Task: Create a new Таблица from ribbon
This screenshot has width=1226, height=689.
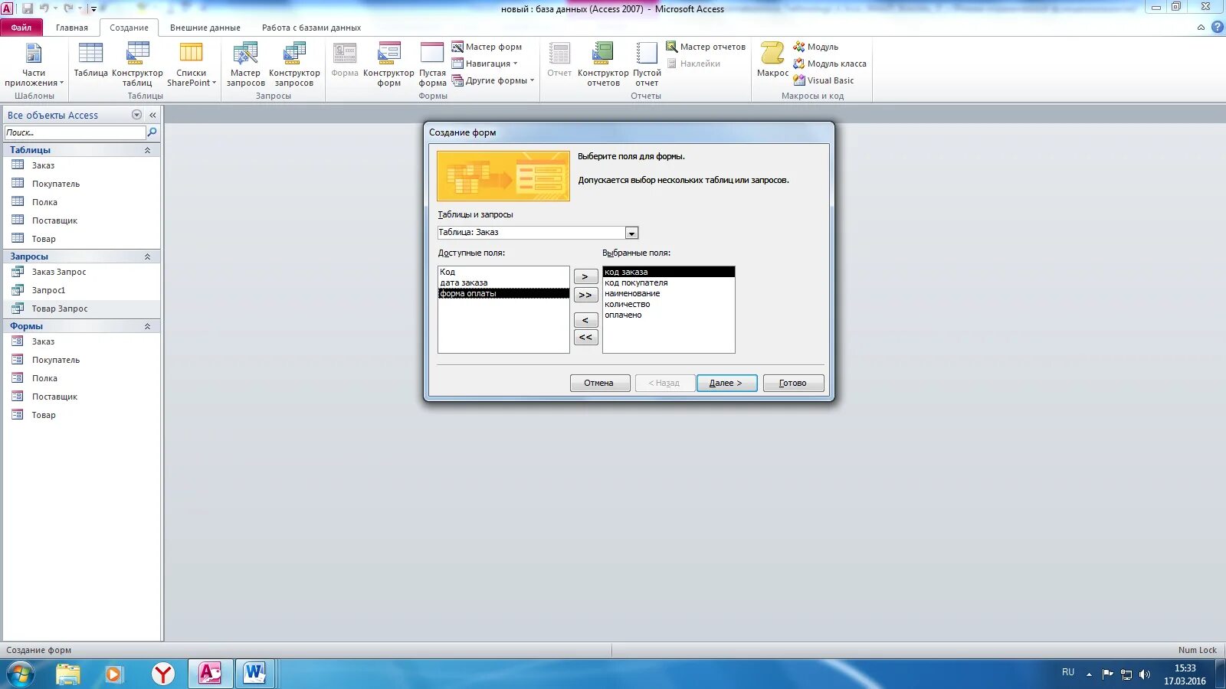Action: (90, 60)
